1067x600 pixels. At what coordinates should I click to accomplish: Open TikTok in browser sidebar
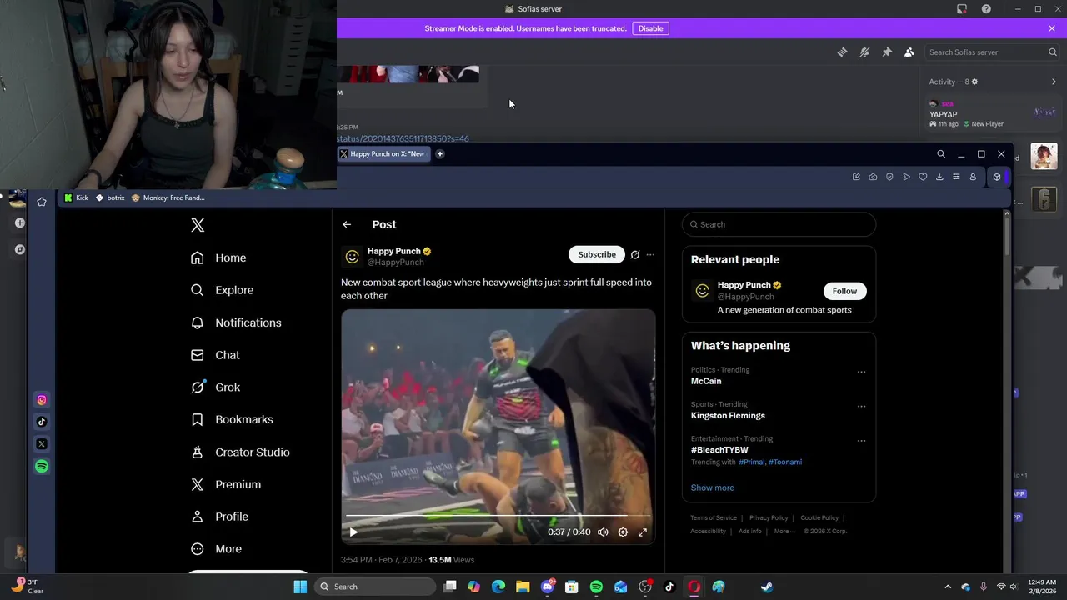coord(42,422)
